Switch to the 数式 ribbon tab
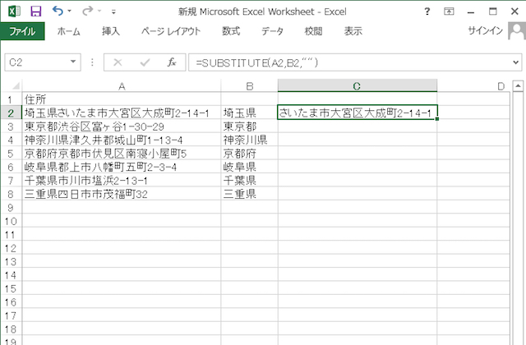The height and width of the screenshot is (345, 526). [x=231, y=31]
